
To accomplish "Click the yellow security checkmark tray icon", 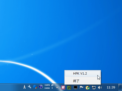I will point(88,88).
